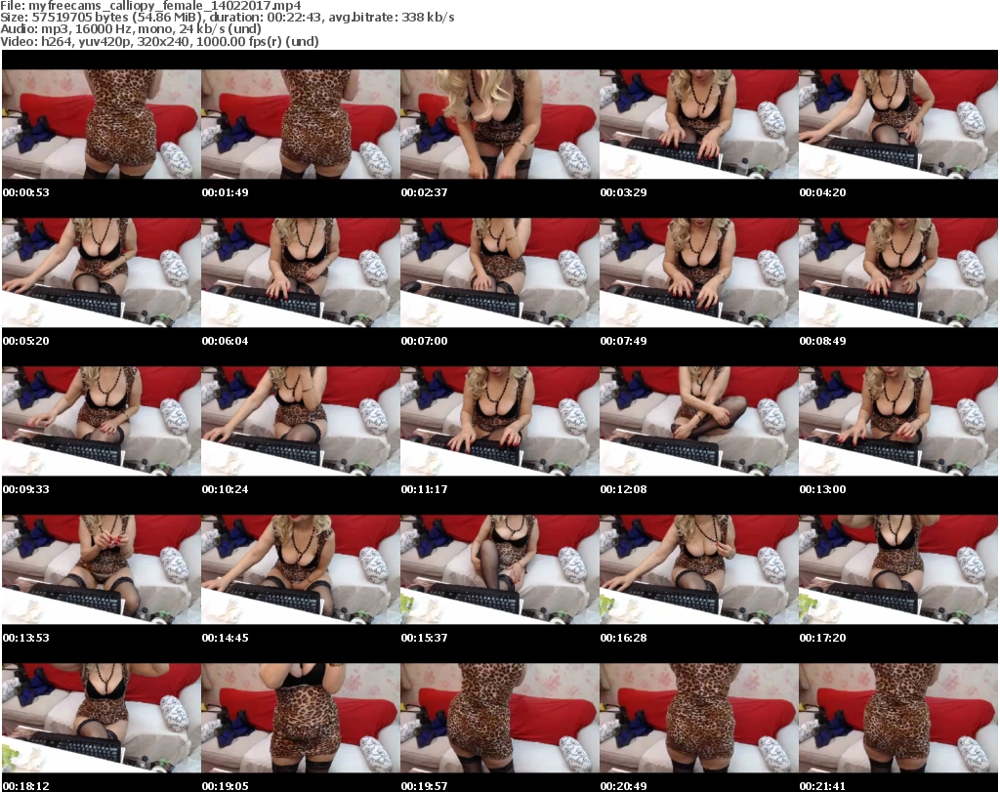1000x792 pixels.
Task: Click the 00:00:53 timestamp label
Action: pyautogui.click(x=25, y=192)
